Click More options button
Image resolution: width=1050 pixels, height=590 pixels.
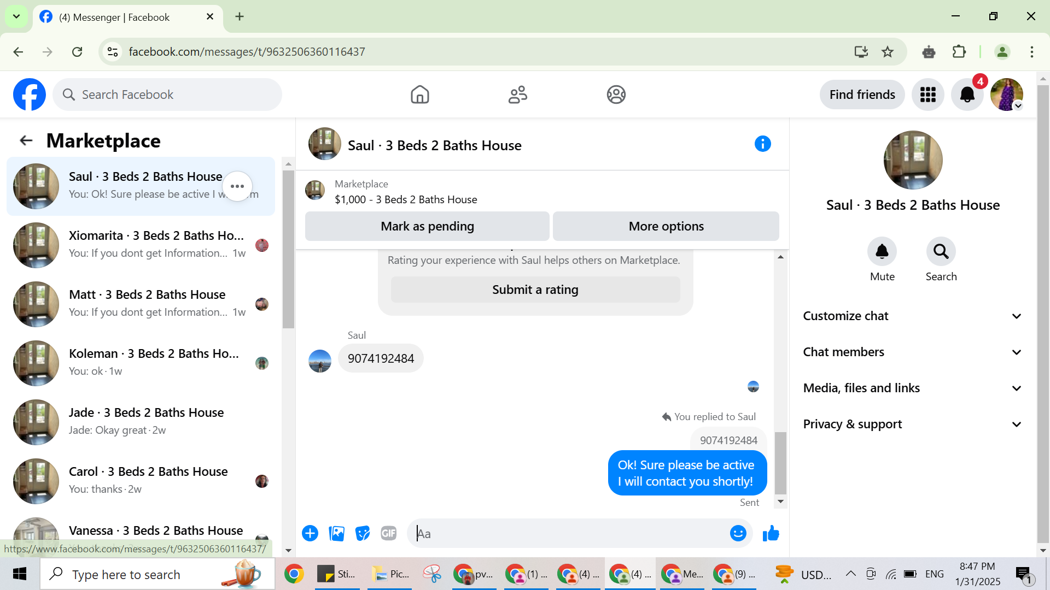tap(666, 226)
